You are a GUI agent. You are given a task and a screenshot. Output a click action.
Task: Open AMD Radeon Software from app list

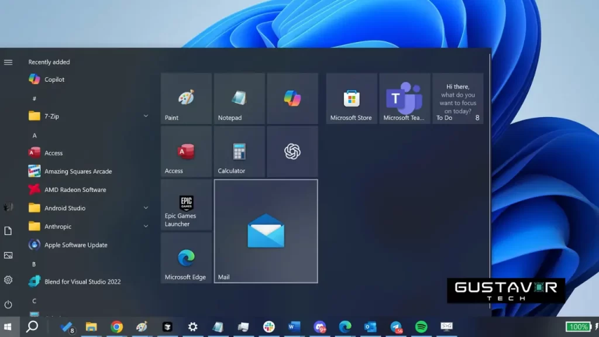click(x=89, y=190)
